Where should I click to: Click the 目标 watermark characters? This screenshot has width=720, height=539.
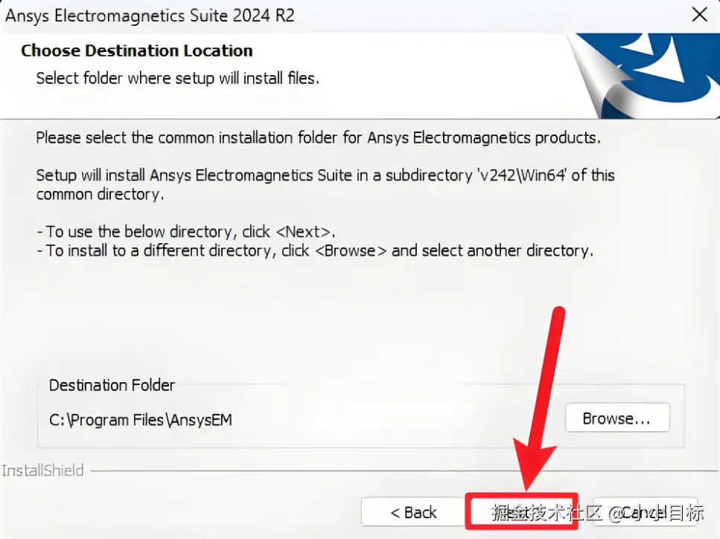click(x=686, y=513)
